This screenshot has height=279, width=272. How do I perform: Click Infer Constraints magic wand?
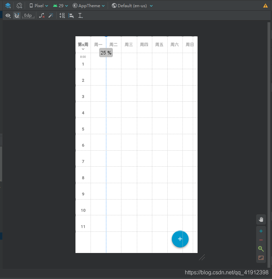[x=51, y=16]
